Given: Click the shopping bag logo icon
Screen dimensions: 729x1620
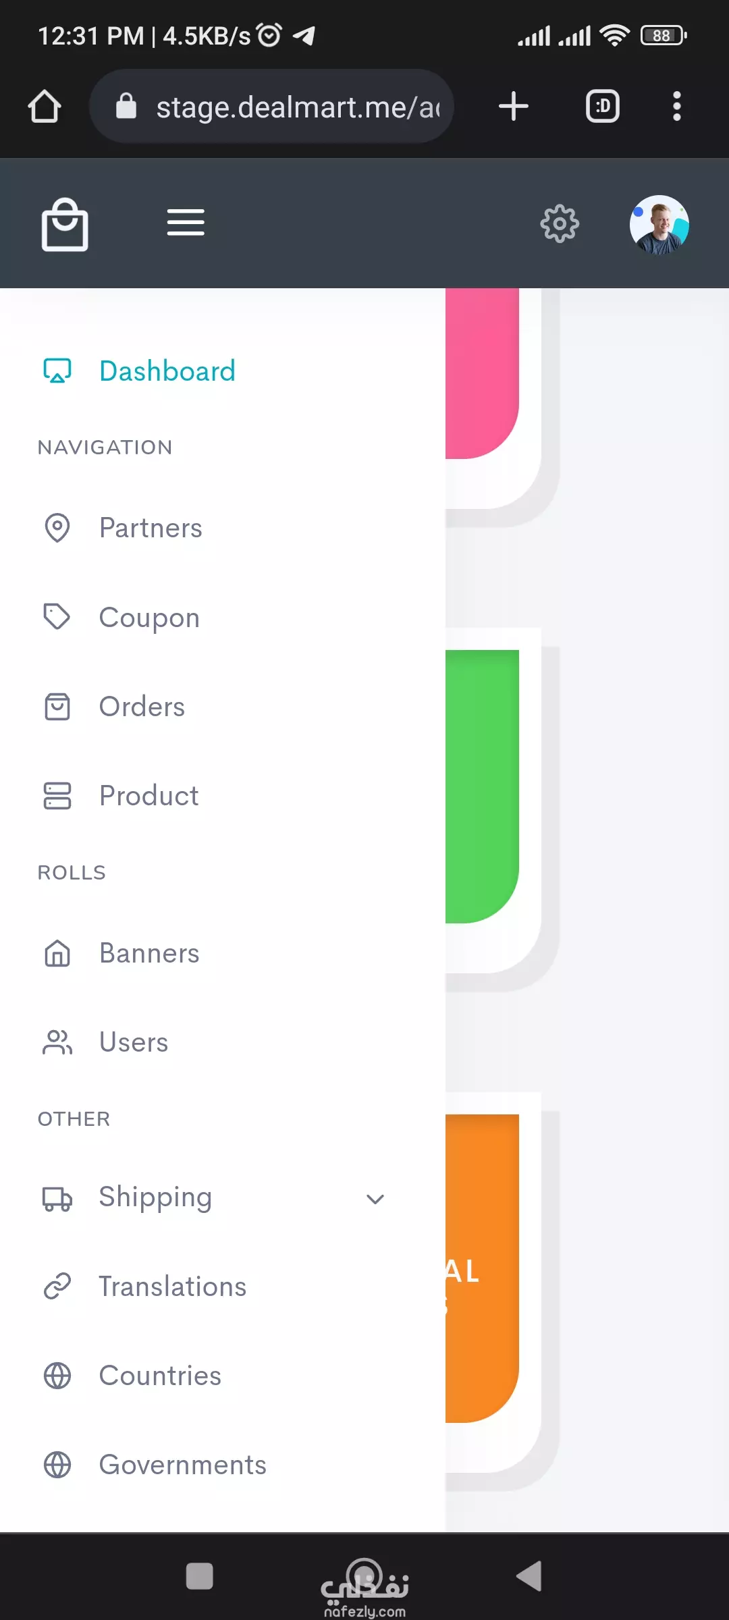Looking at the screenshot, I should point(65,224).
